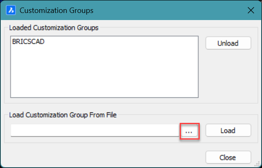The image size is (262, 168).
Task: Click the Customization Groups title bar text
Action: [56, 10]
